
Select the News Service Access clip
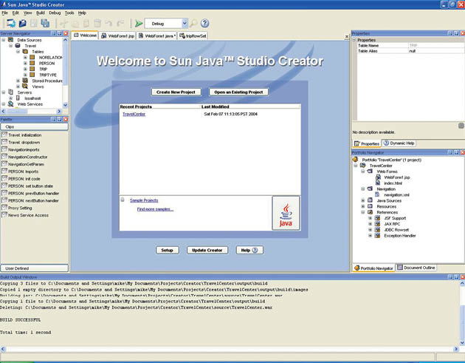tap(29, 215)
